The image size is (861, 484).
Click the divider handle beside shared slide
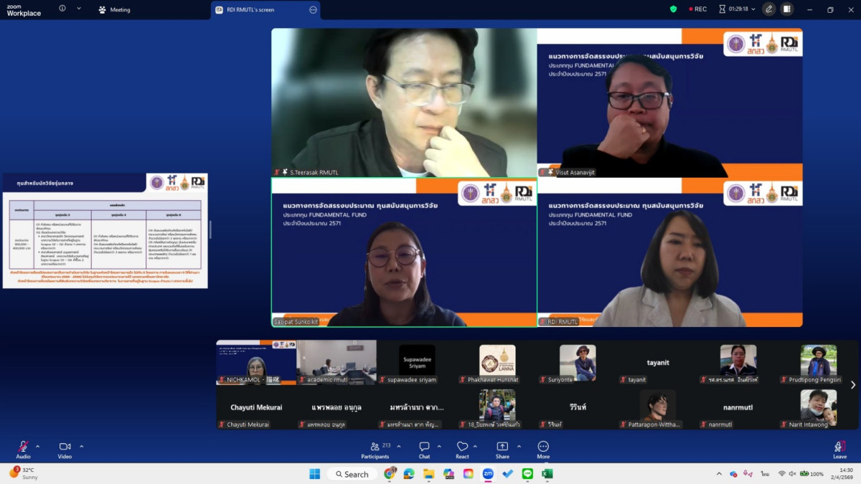pyautogui.click(x=210, y=229)
